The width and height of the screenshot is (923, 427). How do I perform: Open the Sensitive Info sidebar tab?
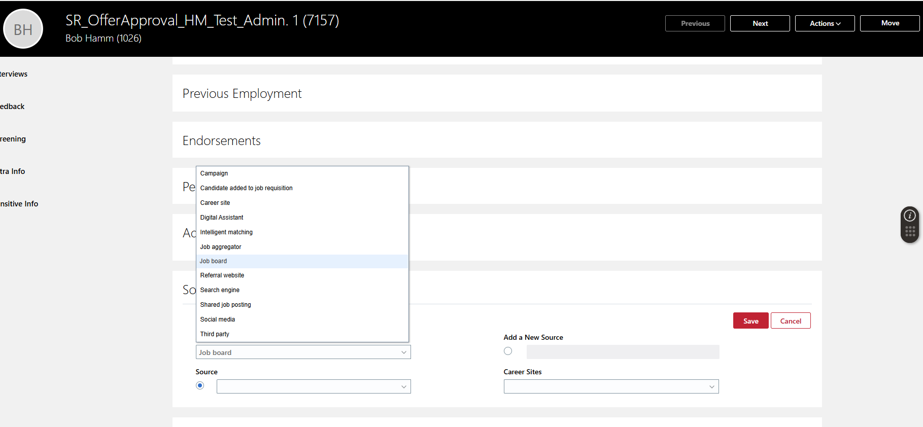pos(19,204)
